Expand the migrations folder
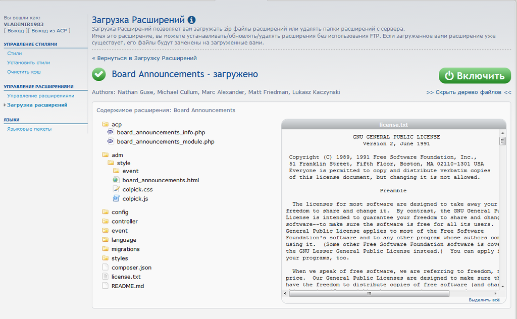 click(125, 249)
